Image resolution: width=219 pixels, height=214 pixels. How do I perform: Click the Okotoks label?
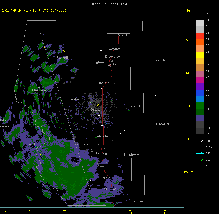105,178
